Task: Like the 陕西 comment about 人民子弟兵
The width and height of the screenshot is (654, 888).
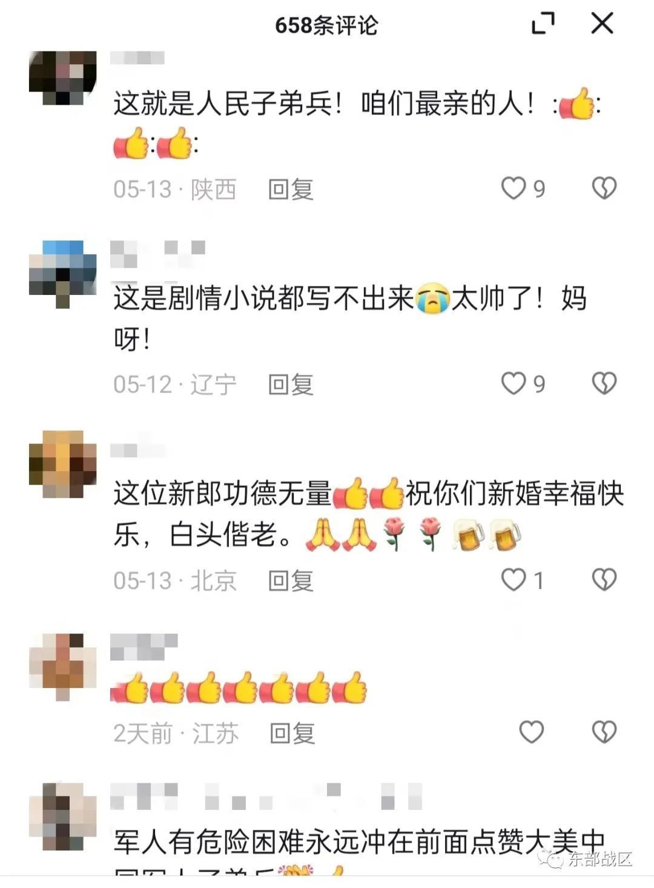Action: (523, 188)
